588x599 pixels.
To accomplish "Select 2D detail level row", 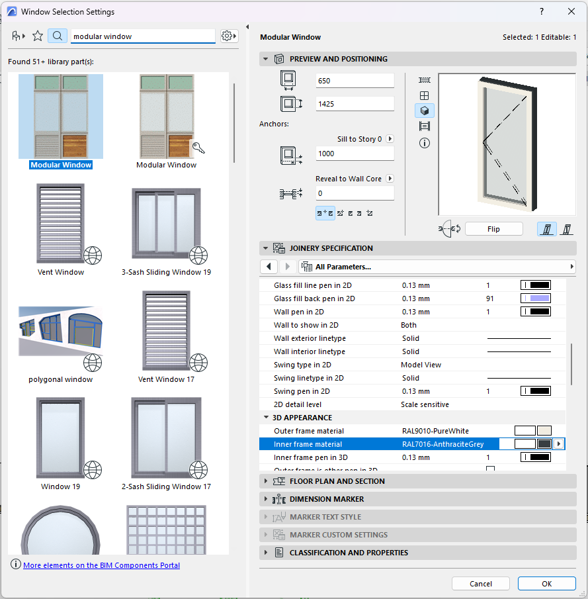I will click(412, 404).
